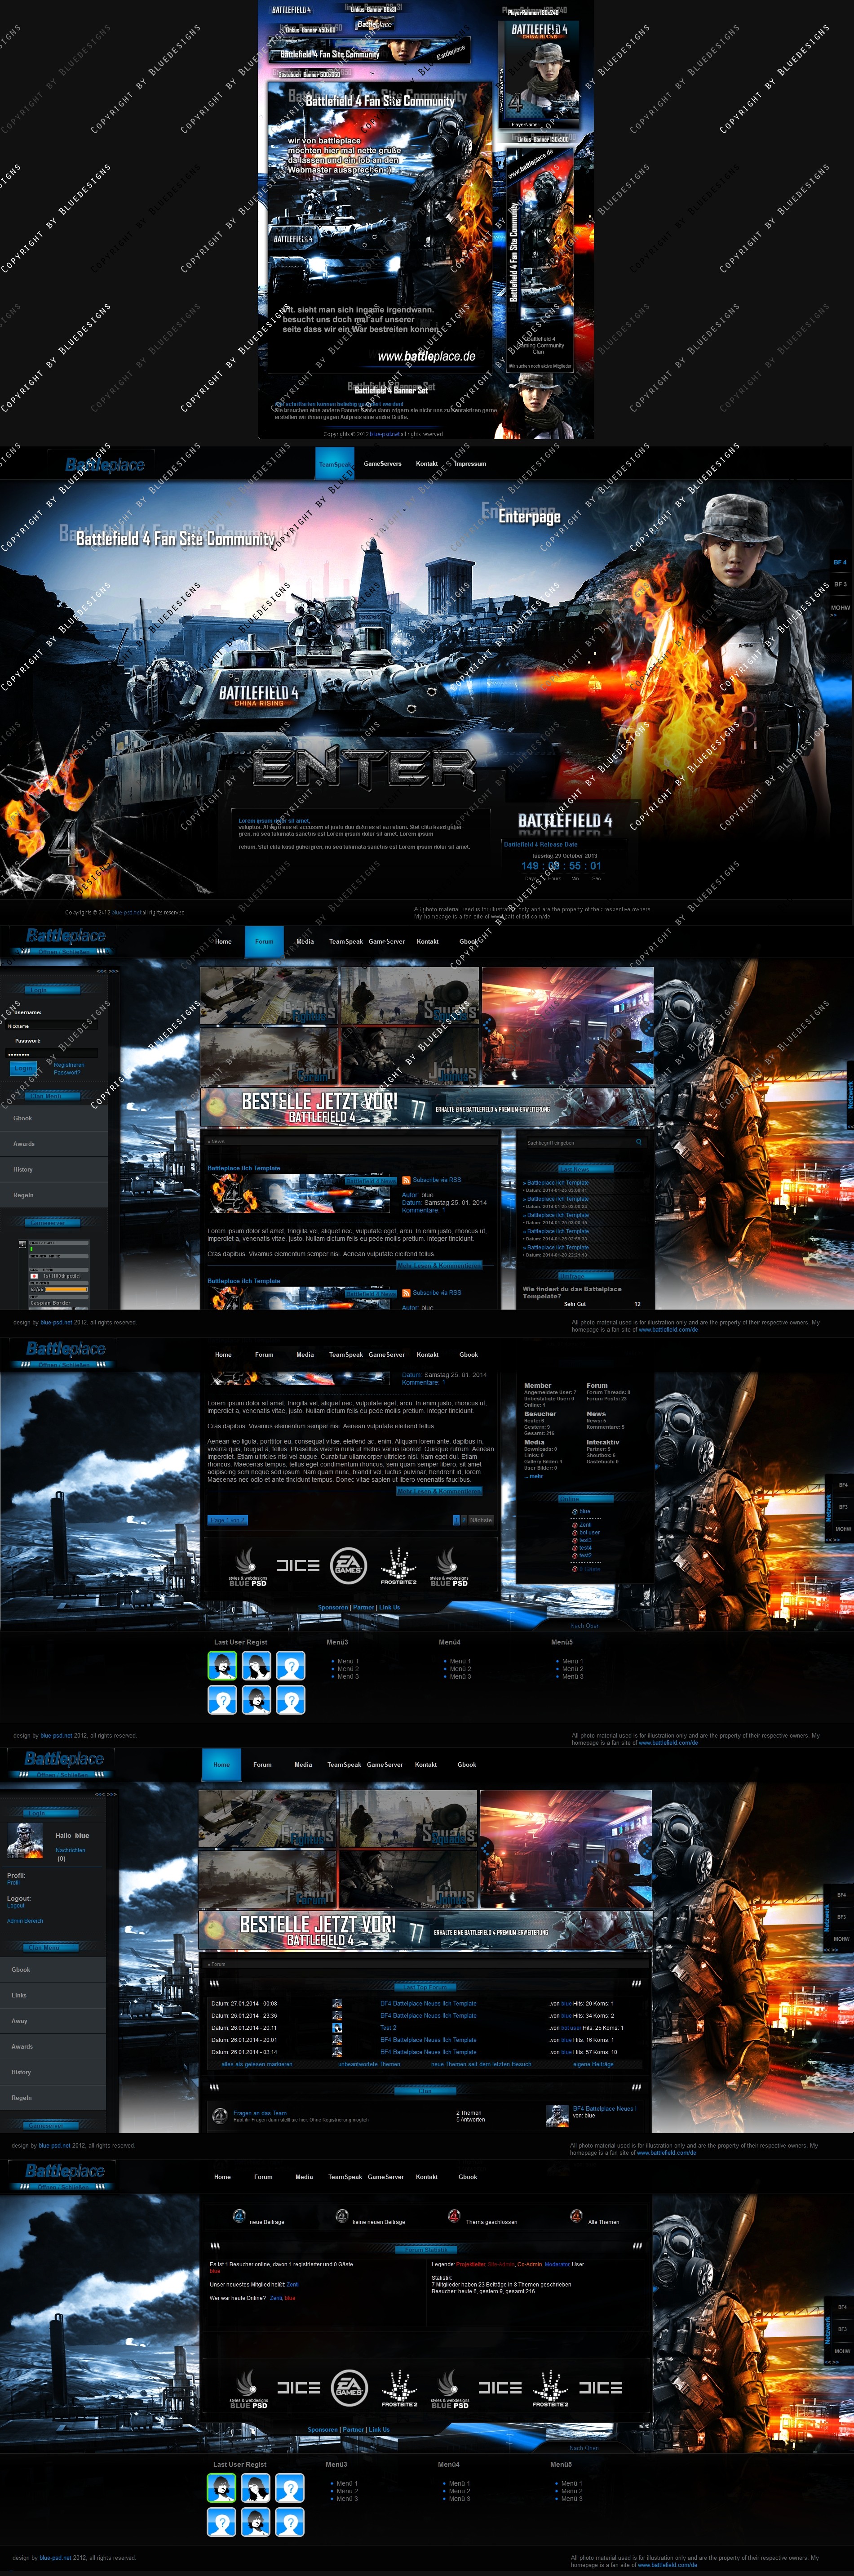Click the EA Games logo under the news pagination
The image size is (854, 2576).
(x=349, y=1566)
